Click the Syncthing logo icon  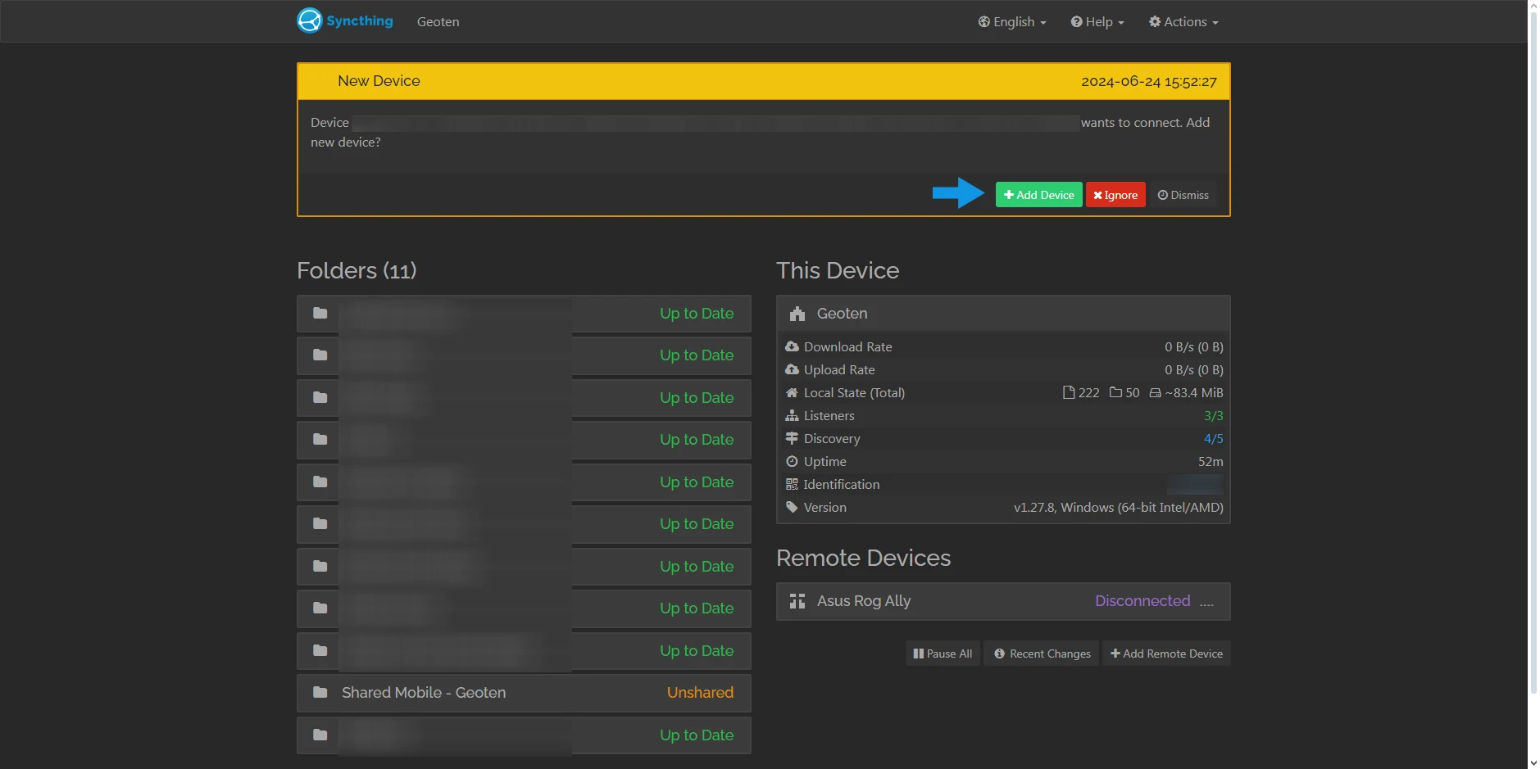309,20
